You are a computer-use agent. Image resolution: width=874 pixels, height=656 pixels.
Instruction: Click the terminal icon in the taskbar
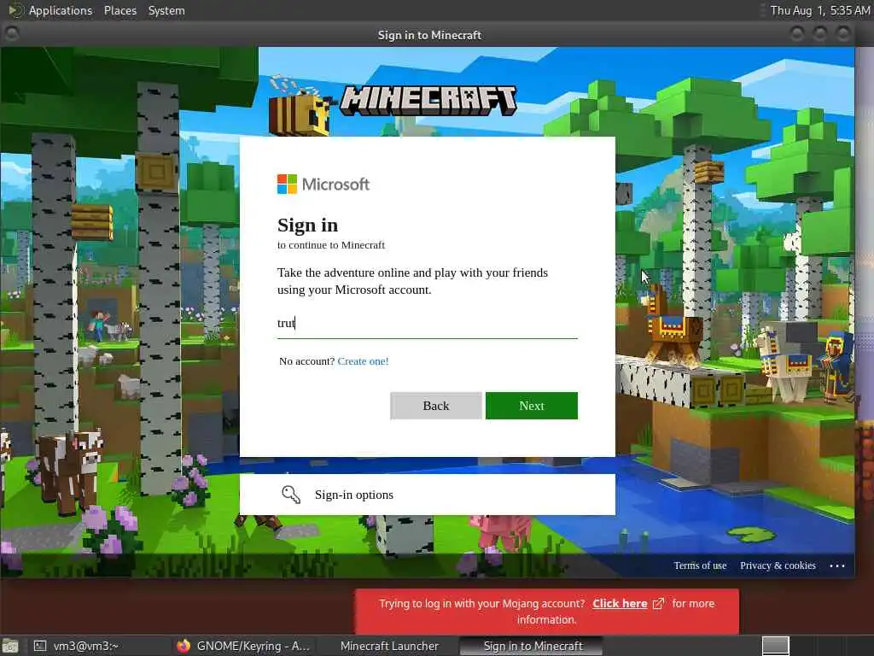(x=40, y=646)
